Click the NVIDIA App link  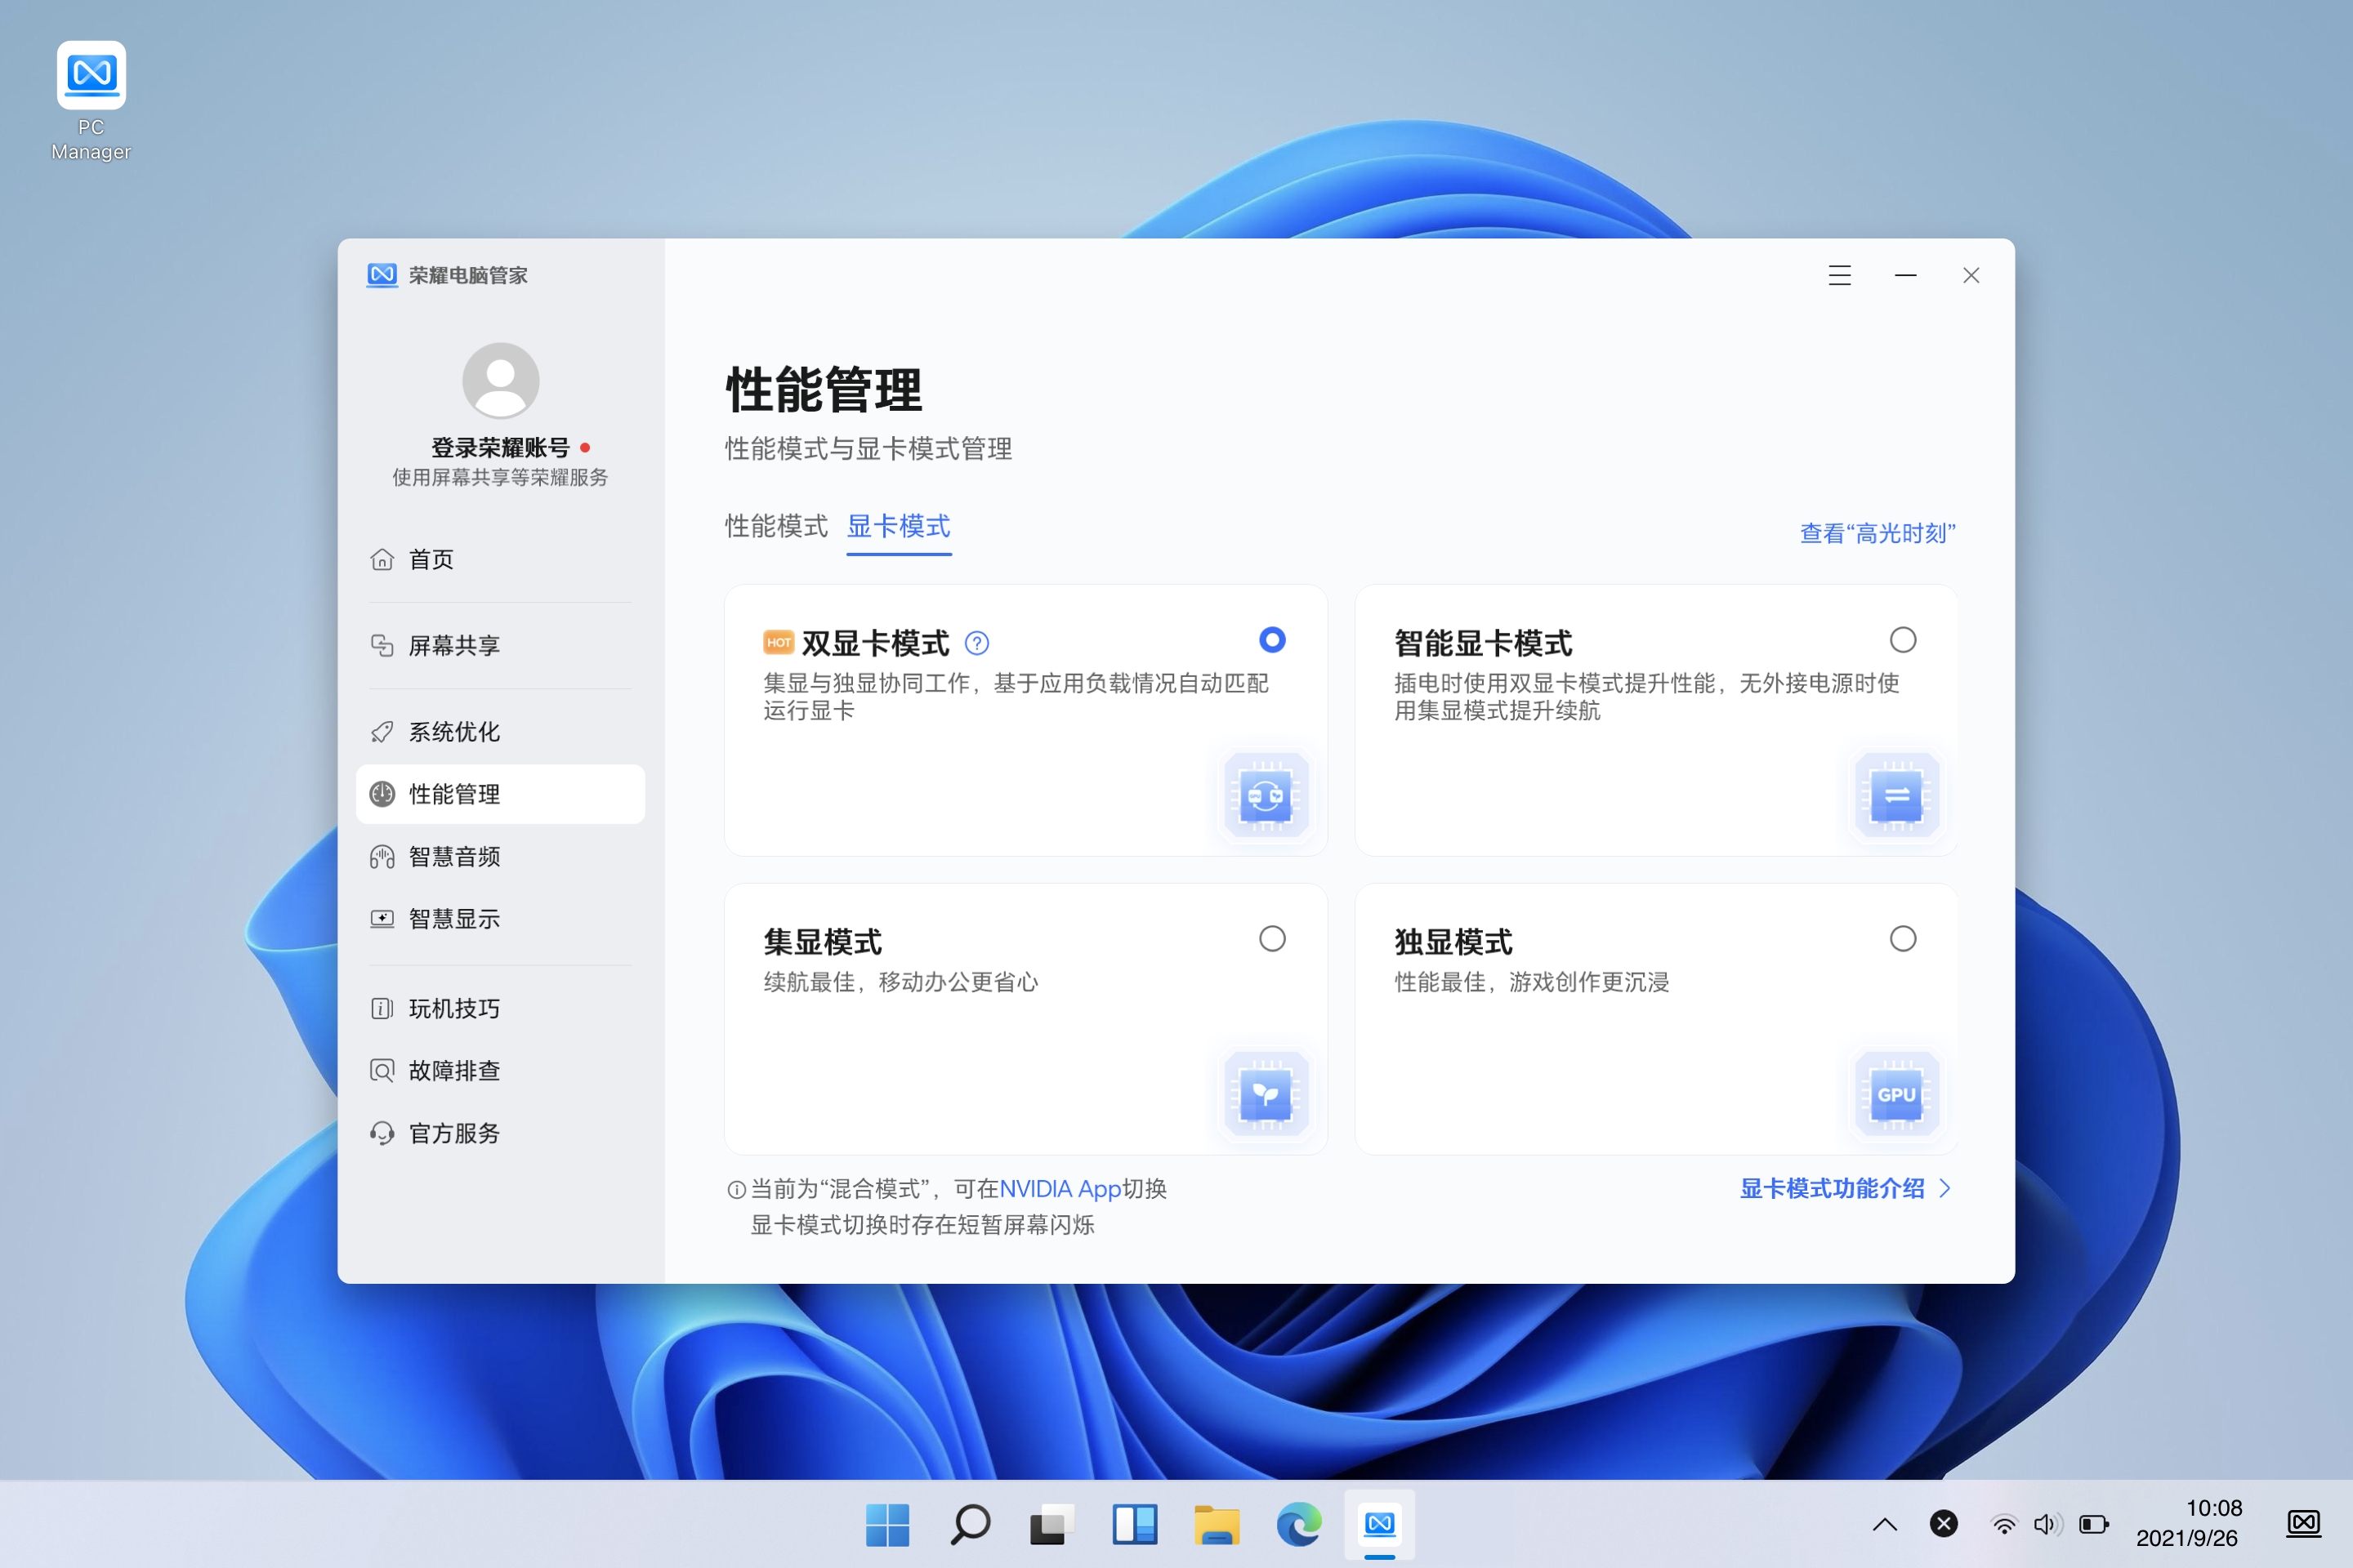click(1062, 1188)
